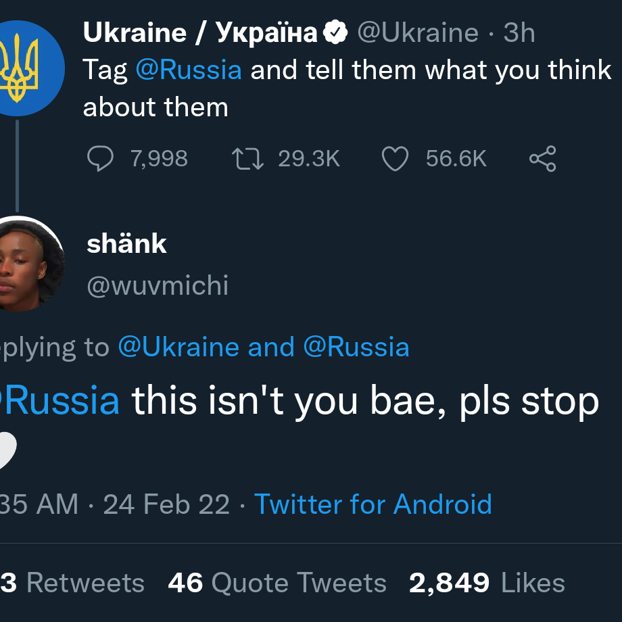The image size is (622, 622).
Task: Click the @wuvmichi handle
Action: 158,285
